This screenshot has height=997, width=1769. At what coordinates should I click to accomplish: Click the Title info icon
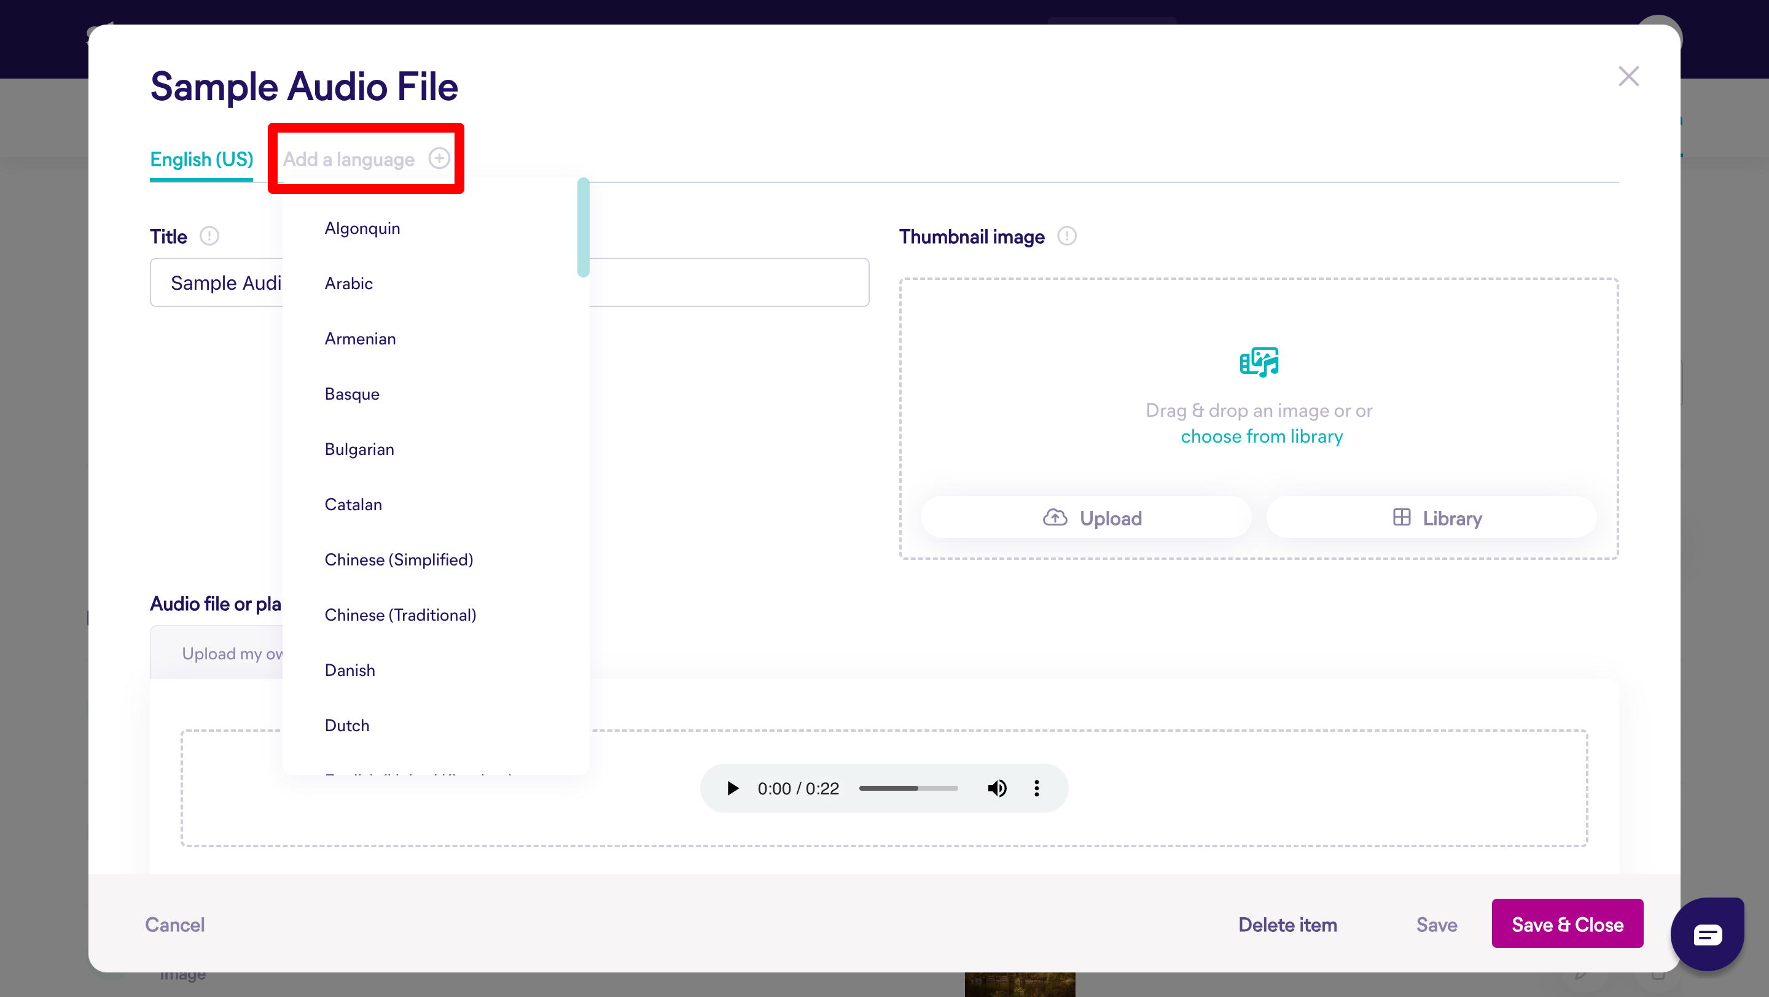(209, 236)
